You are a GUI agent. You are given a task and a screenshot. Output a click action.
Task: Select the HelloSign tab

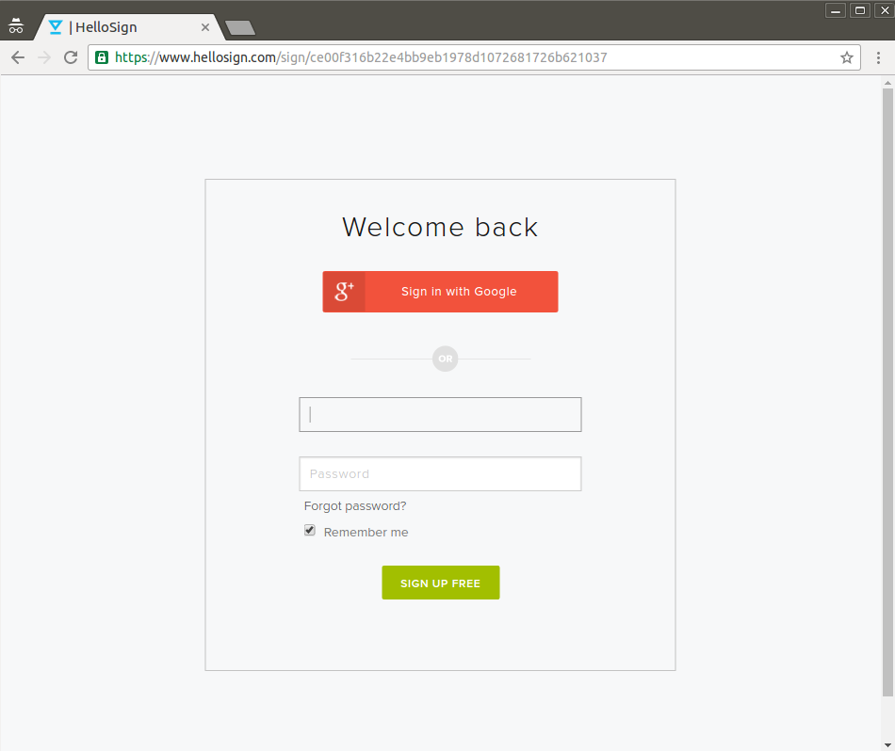128,26
